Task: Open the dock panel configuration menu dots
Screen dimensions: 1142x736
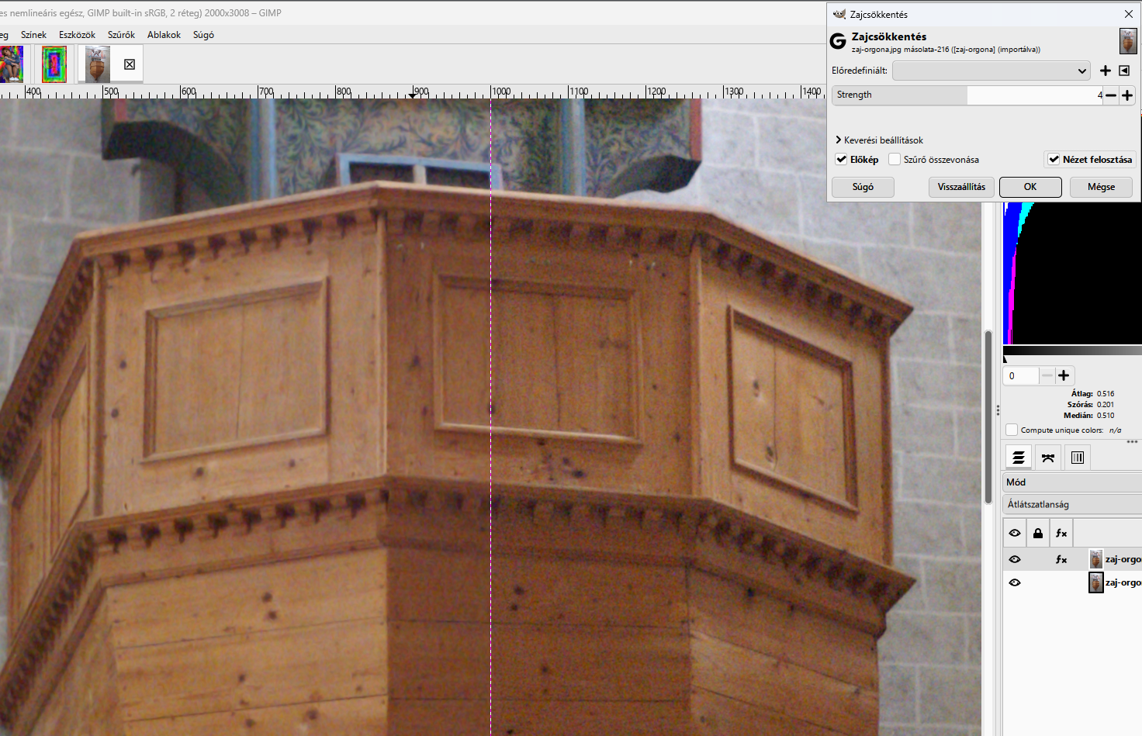Action: point(1132,441)
